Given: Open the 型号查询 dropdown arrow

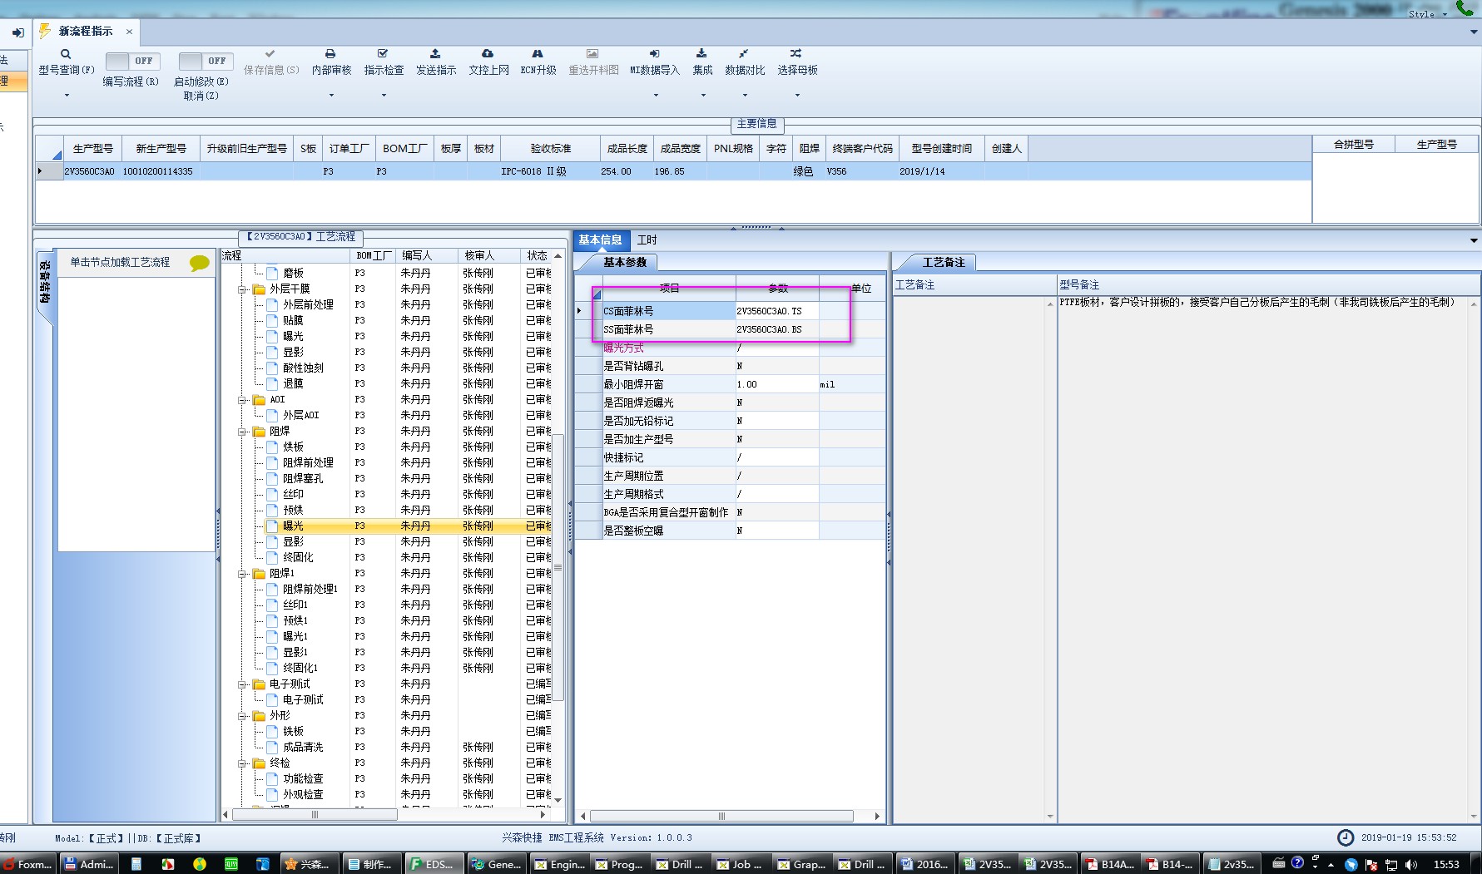Looking at the screenshot, I should [x=67, y=95].
